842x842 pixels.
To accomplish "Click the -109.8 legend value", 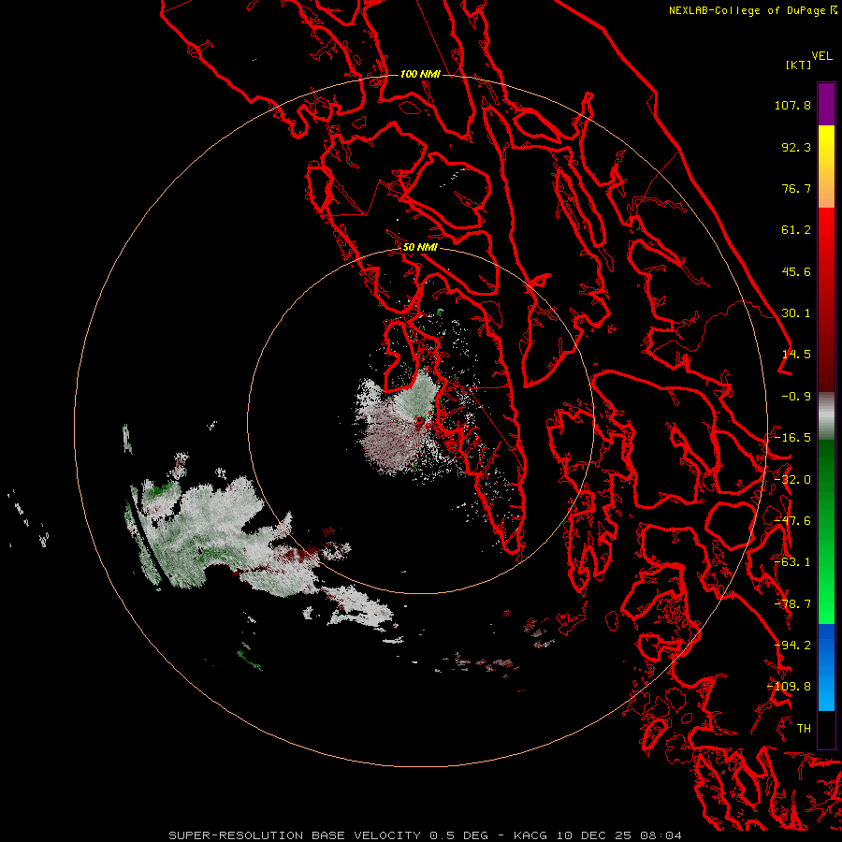I will coord(789,687).
